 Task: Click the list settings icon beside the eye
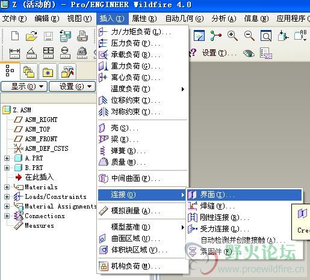[x=266, y=53]
